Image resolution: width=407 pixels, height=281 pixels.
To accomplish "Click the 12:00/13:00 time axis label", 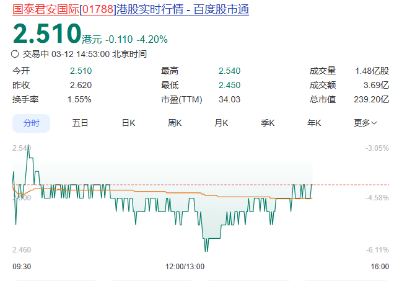I will [x=185, y=267].
